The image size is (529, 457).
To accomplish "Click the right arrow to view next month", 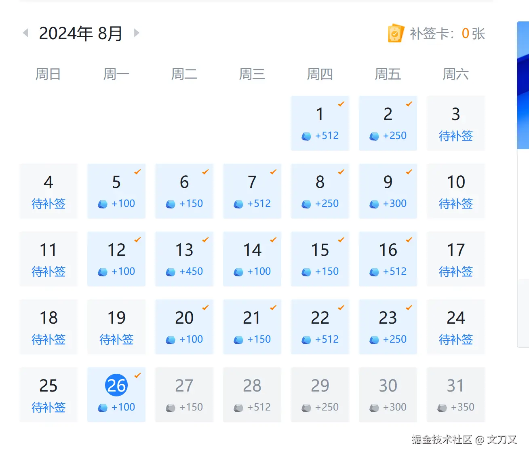I will point(136,33).
